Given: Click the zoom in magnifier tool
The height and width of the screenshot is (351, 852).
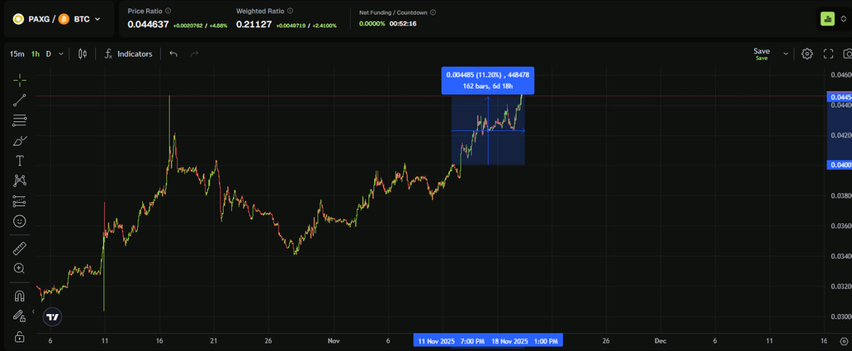Looking at the screenshot, I should [20, 269].
